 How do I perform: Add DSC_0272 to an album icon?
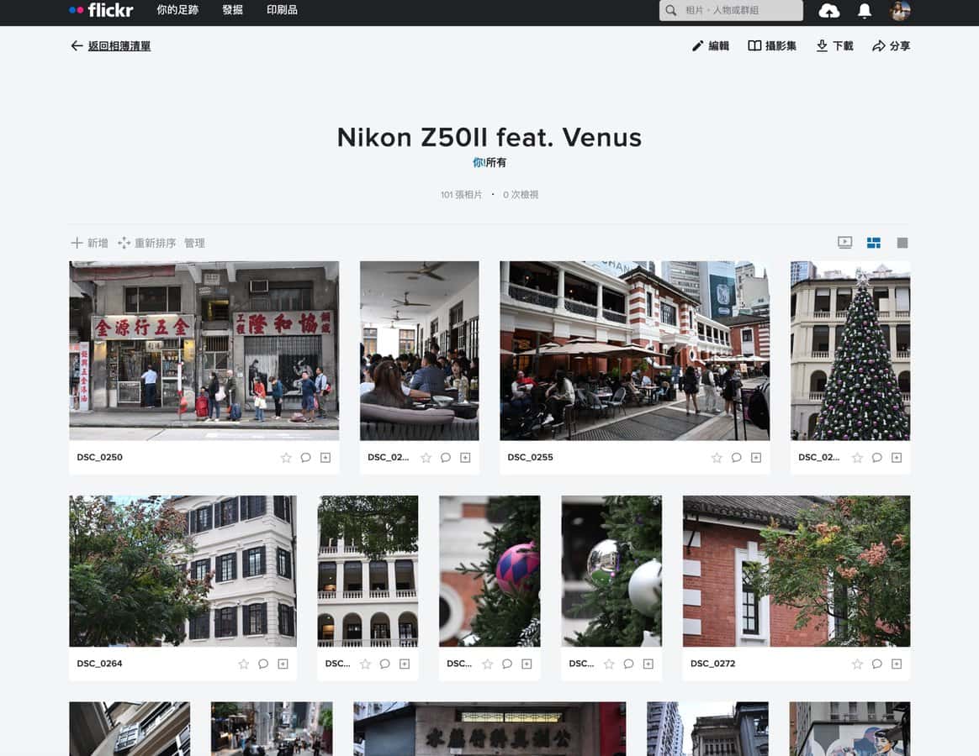point(897,664)
